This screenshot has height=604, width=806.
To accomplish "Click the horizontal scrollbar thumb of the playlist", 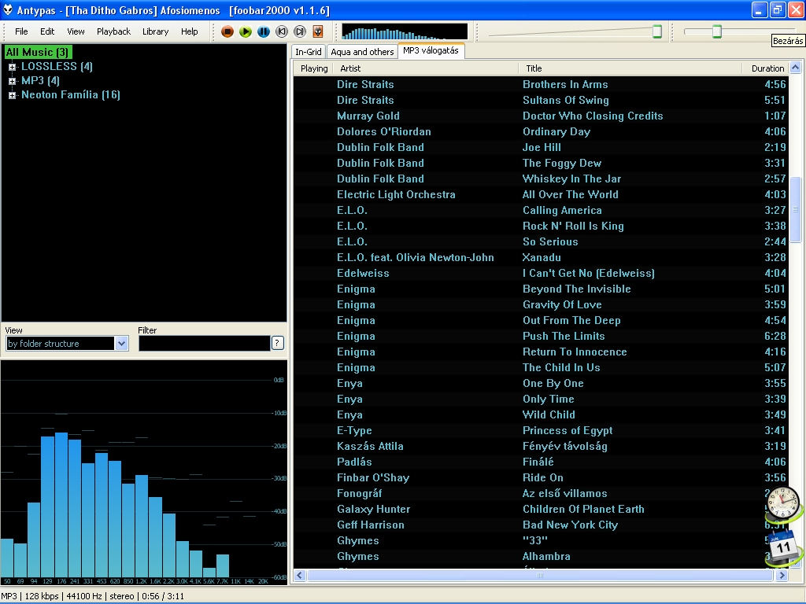I will click(x=540, y=575).
